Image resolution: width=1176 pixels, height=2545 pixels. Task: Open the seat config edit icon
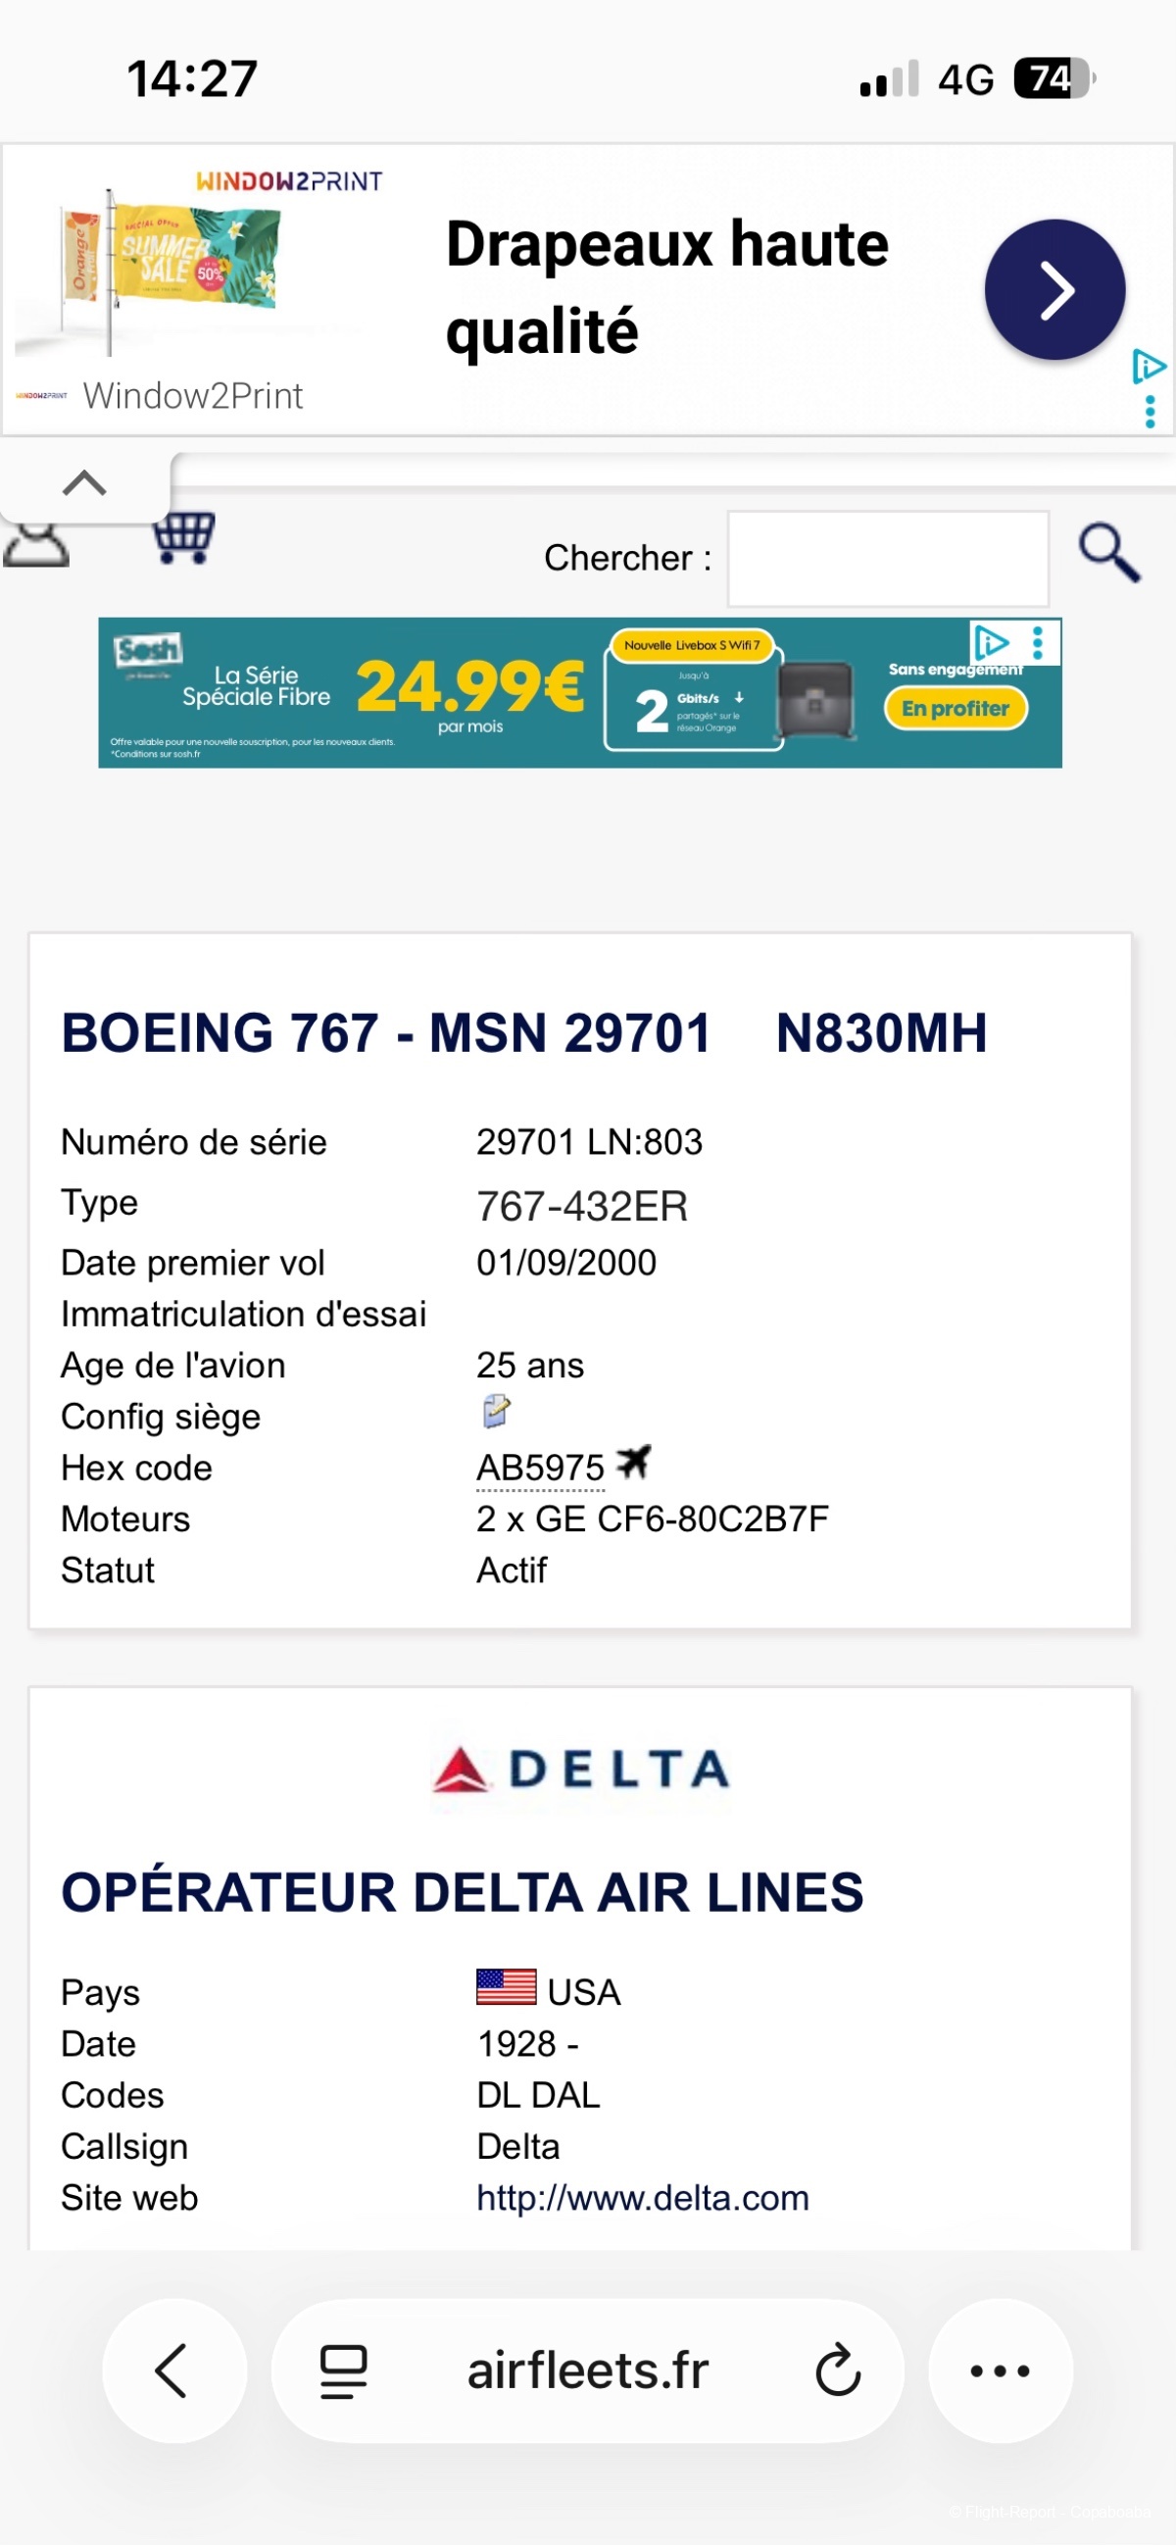tap(496, 1412)
